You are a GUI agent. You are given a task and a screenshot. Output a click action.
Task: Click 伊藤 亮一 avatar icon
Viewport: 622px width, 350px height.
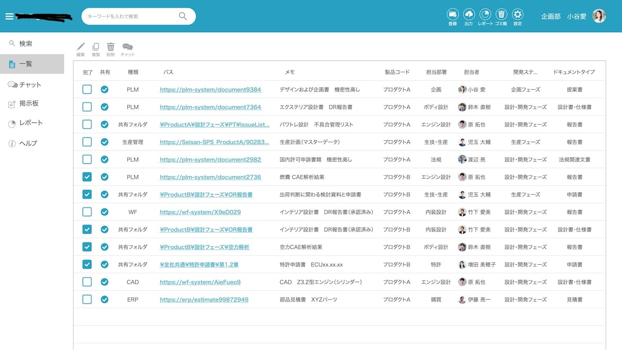pos(462,299)
